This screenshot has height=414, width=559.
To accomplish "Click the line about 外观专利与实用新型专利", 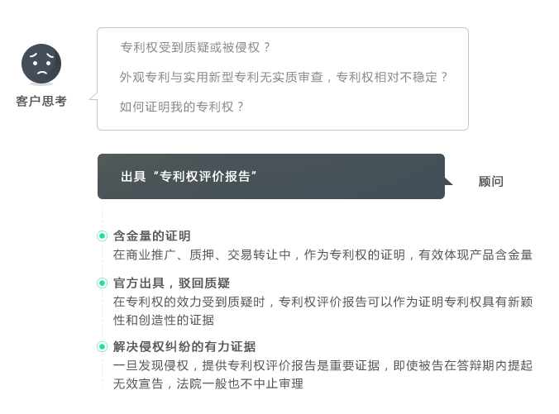I will coord(284,77).
